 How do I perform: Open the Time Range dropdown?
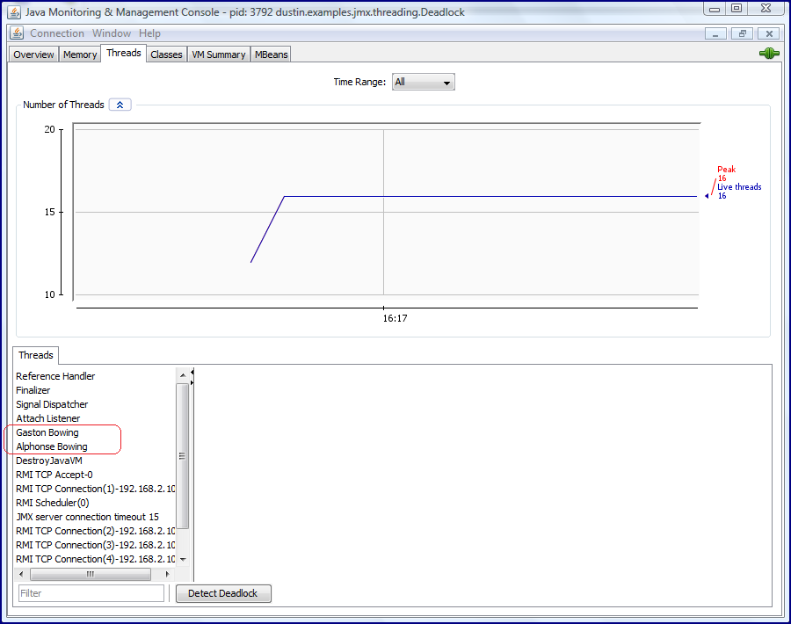pos(423,81)
